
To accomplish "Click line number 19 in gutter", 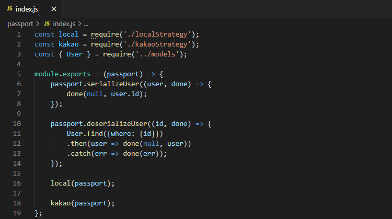I will tap(17, 213).
